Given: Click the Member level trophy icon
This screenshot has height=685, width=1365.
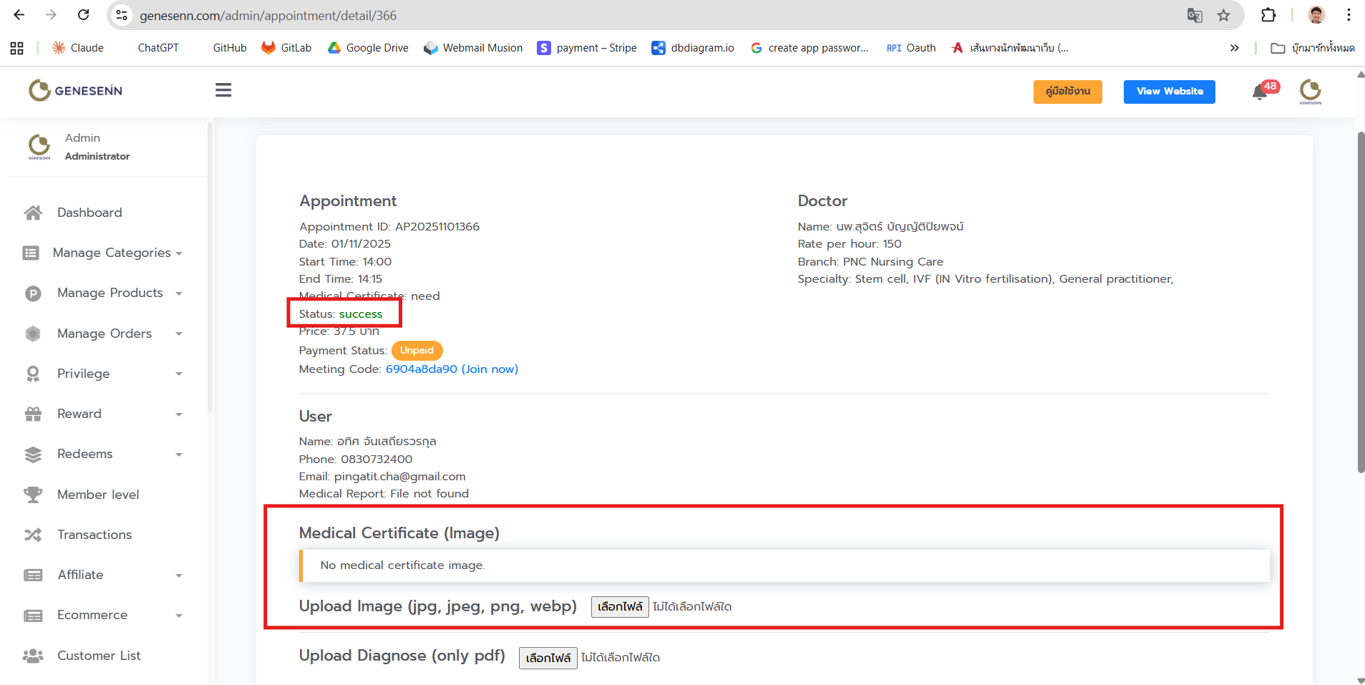Looking at the screenshot, I should tap(33, 495).
